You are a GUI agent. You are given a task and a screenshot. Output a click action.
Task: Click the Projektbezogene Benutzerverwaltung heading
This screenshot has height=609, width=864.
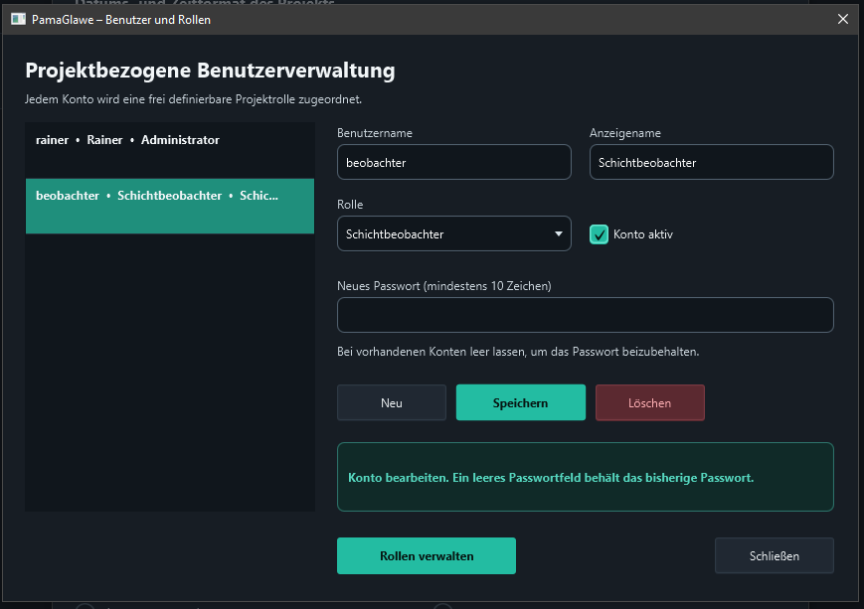(x=210, y=71)
